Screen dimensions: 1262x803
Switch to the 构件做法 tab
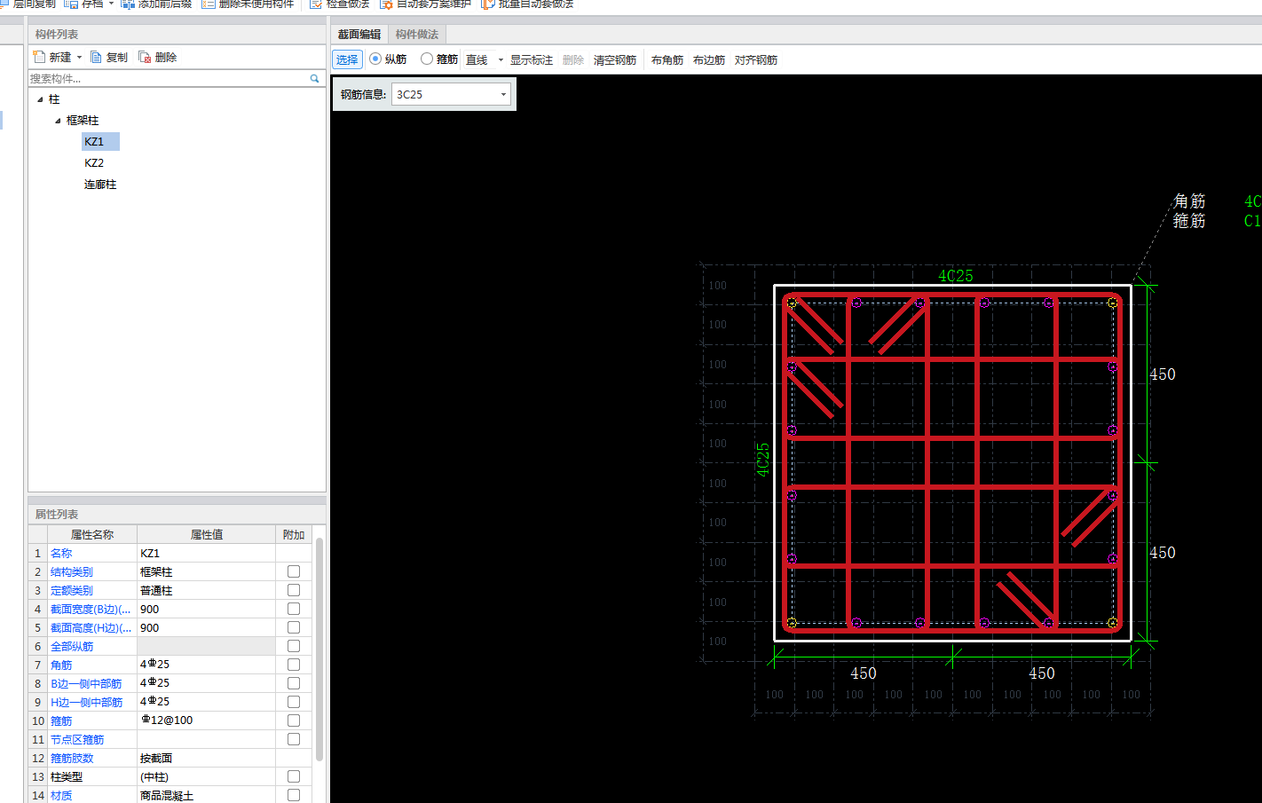point(417,34)
